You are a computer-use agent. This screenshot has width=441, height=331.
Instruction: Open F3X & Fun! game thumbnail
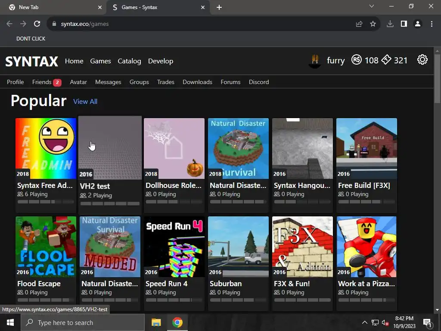click(302, 247)
